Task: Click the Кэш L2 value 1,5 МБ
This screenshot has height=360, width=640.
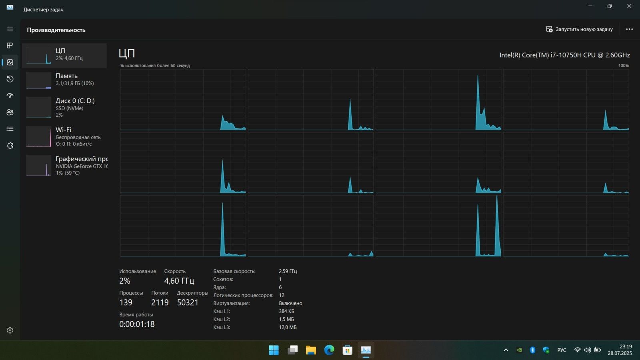Action: pos(286,319)
